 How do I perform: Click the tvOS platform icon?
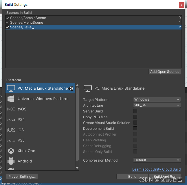click(11, 109)
